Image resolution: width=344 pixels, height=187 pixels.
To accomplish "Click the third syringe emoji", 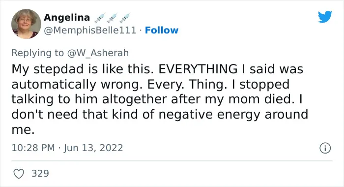I will [125, 18].
